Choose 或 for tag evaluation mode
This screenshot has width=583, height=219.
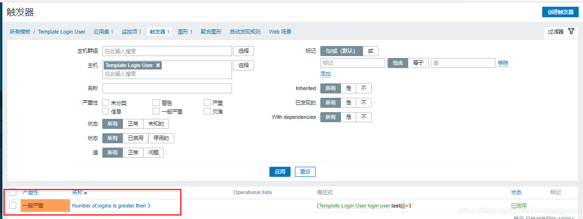[x=370, y=51]
